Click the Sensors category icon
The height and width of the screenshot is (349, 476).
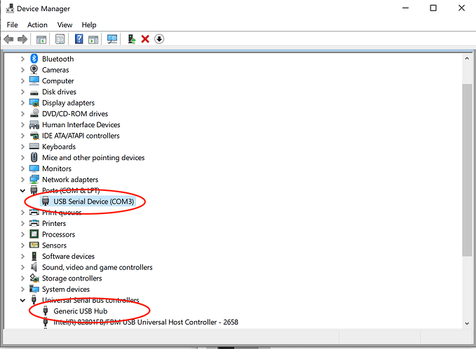point(34,245)
